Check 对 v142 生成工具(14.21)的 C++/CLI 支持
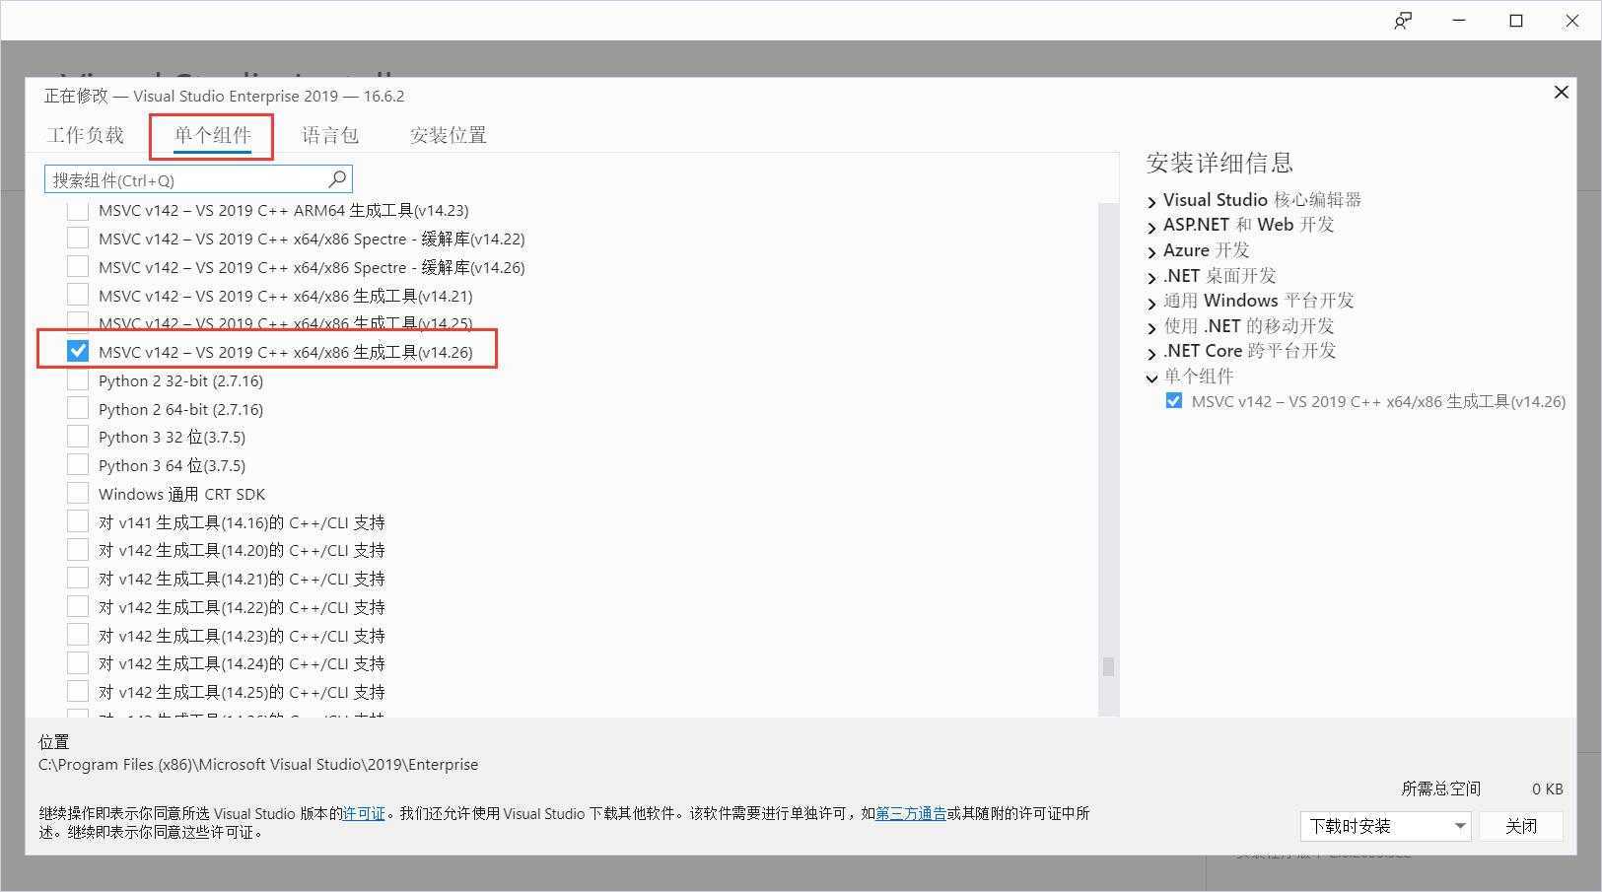The width and height of the screenshot is (1602, 892). click(x=78, y=579)
